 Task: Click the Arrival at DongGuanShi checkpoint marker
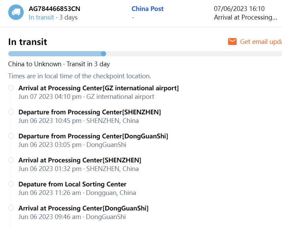pyautogui.click(x=11, y=208)
